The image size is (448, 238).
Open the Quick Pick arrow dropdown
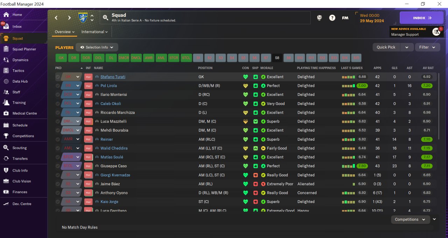point(407,47)
